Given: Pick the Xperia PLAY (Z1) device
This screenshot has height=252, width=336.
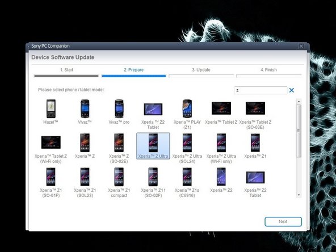Looking at the screenshot, I should click(187, 108).
